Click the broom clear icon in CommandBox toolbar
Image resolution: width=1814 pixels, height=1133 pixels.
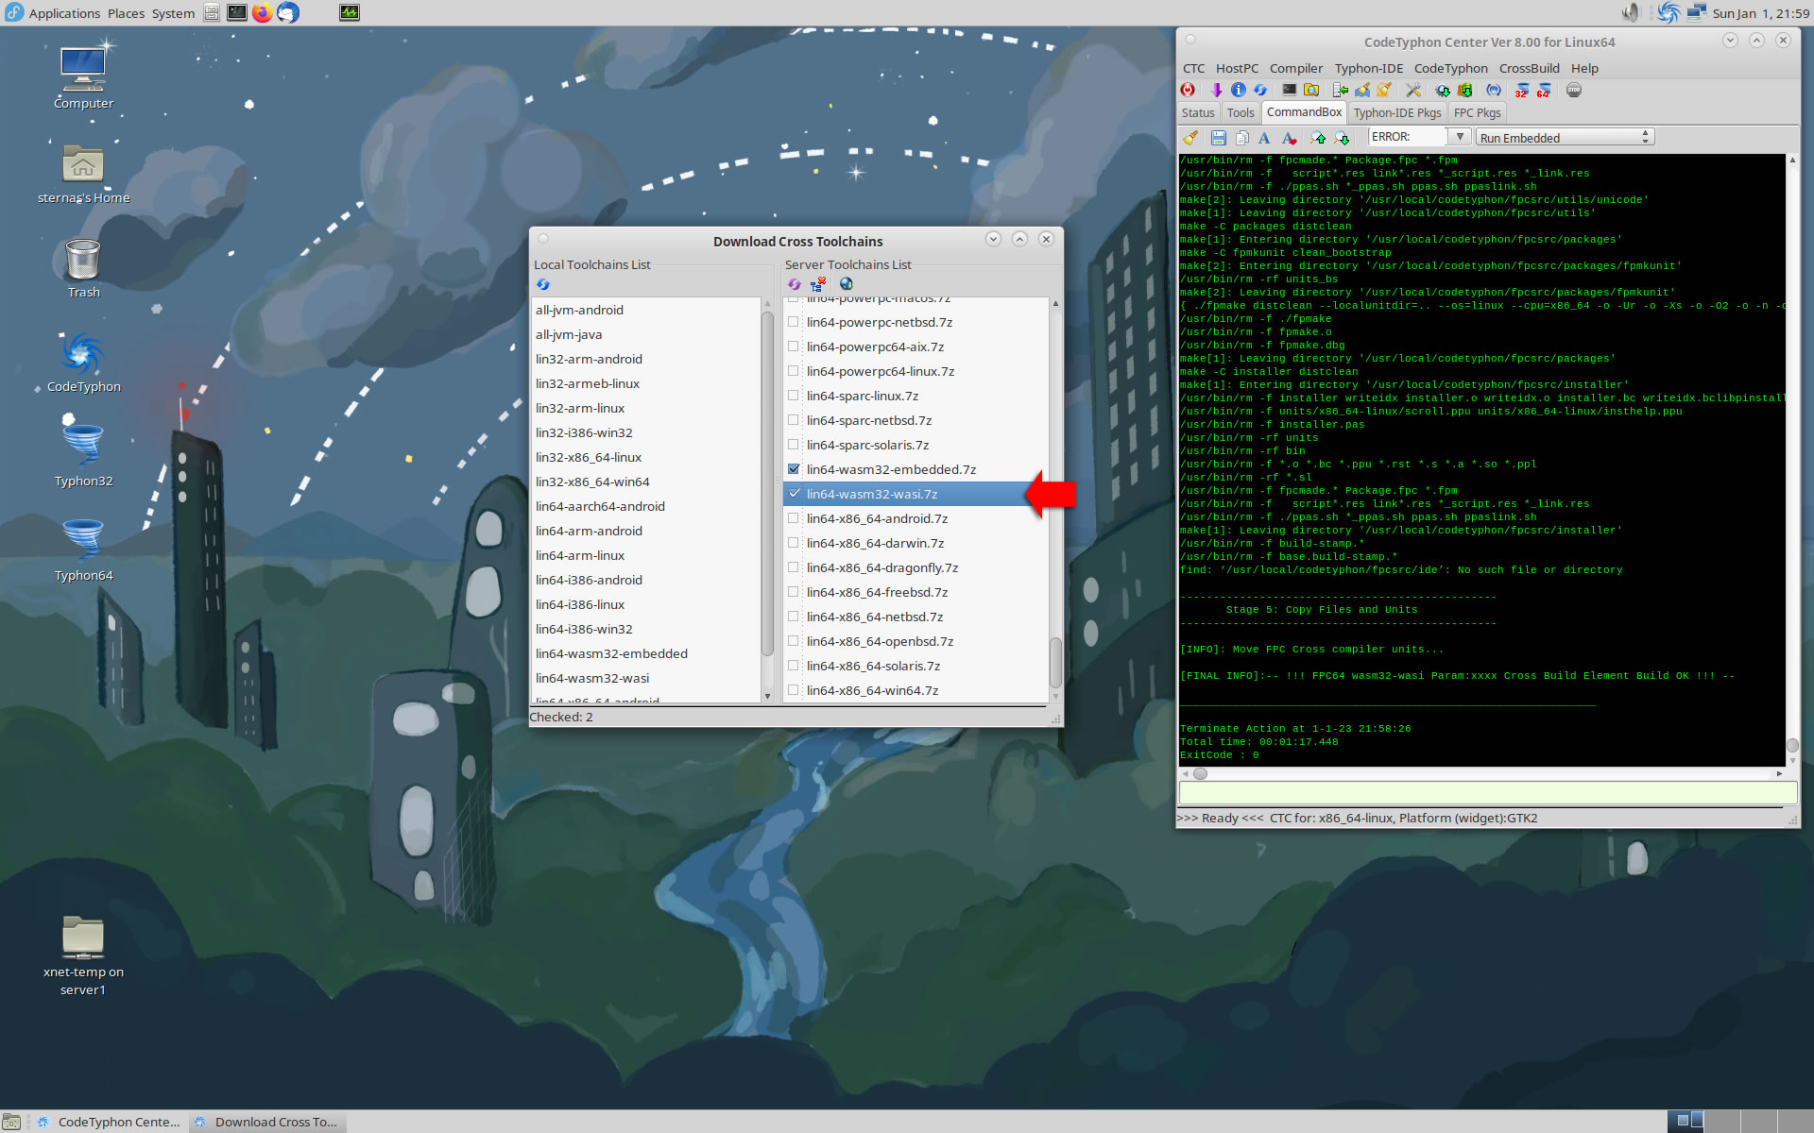1191,138
